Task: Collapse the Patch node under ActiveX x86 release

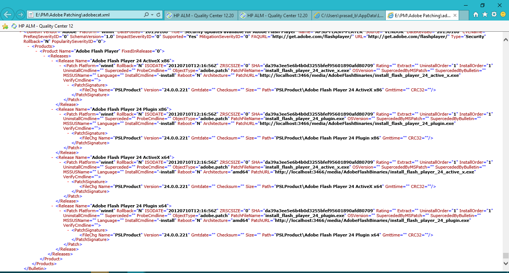Action: tap(60, 66)
